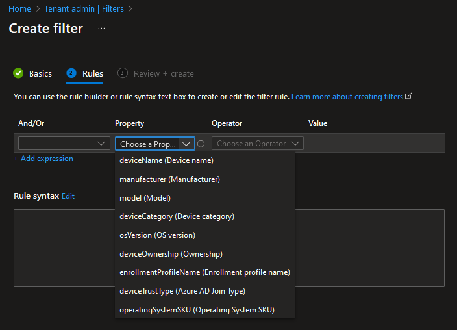This screenshot has width=457, height=330.
Task: Select deviceName (Device name) property
Action: click(205, 160)
